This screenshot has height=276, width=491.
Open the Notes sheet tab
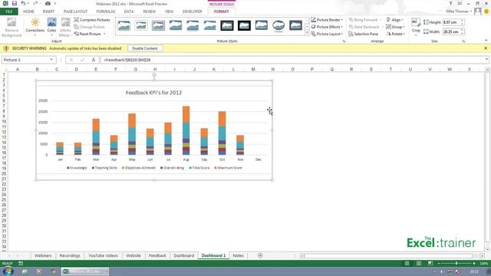238,255
